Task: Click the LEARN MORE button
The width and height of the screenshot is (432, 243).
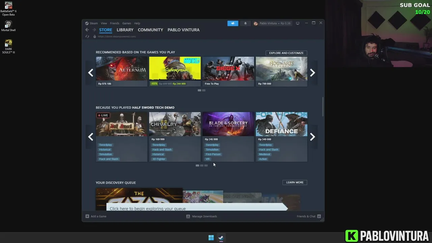Action: pos(295,182)
